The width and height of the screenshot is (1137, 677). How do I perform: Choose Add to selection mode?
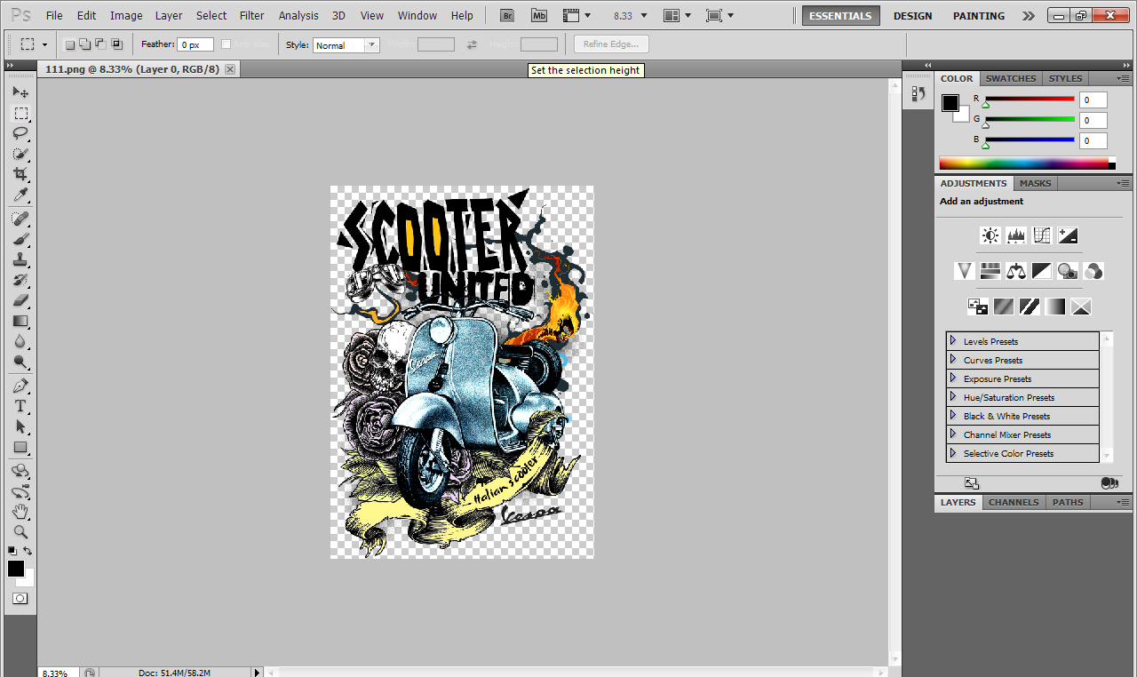coord(84,44)
